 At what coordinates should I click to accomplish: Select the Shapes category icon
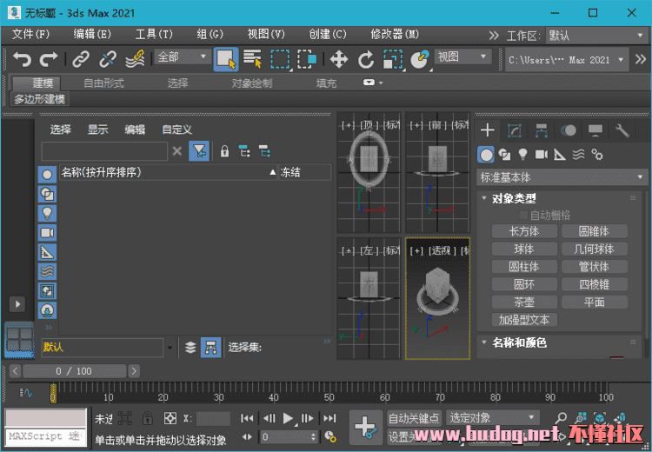pos(504,155)
